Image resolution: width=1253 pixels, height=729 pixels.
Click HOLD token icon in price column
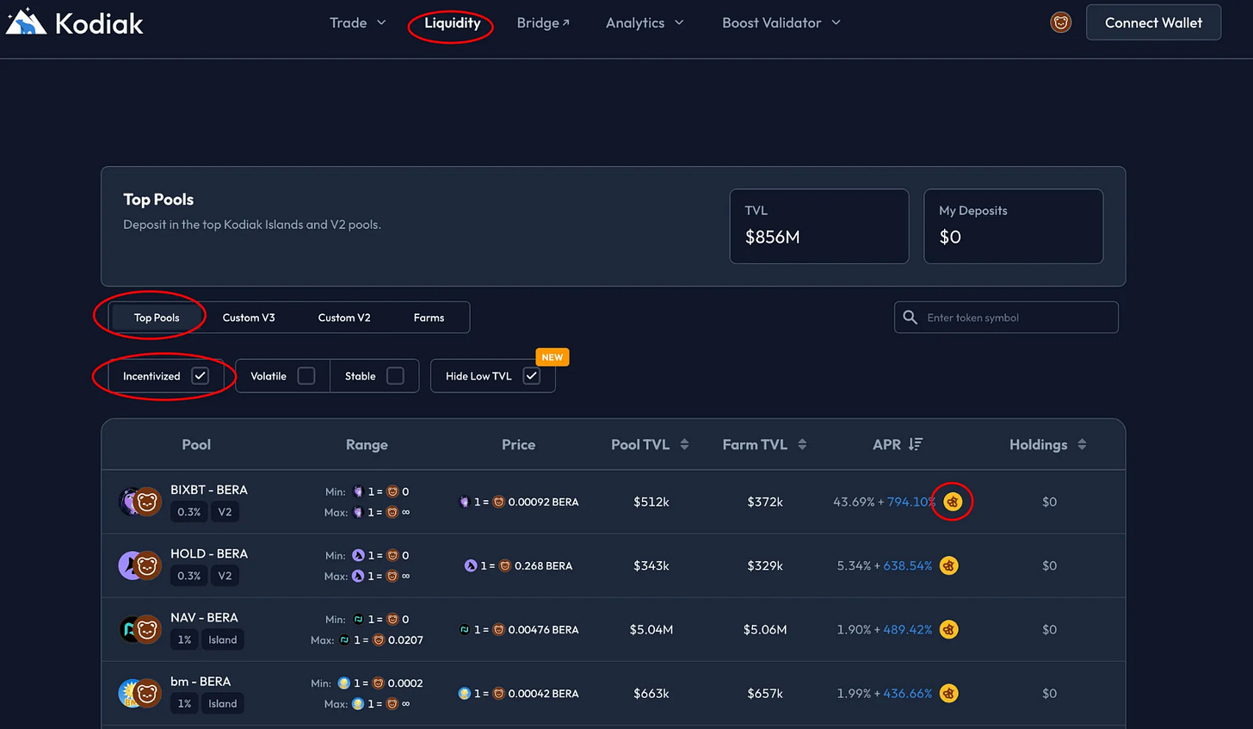click(x=471, y=565)
